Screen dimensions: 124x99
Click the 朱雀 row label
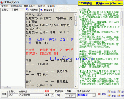29,71
